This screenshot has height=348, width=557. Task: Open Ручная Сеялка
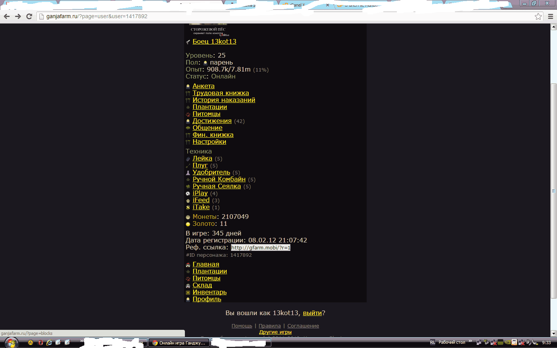point(217,186)
